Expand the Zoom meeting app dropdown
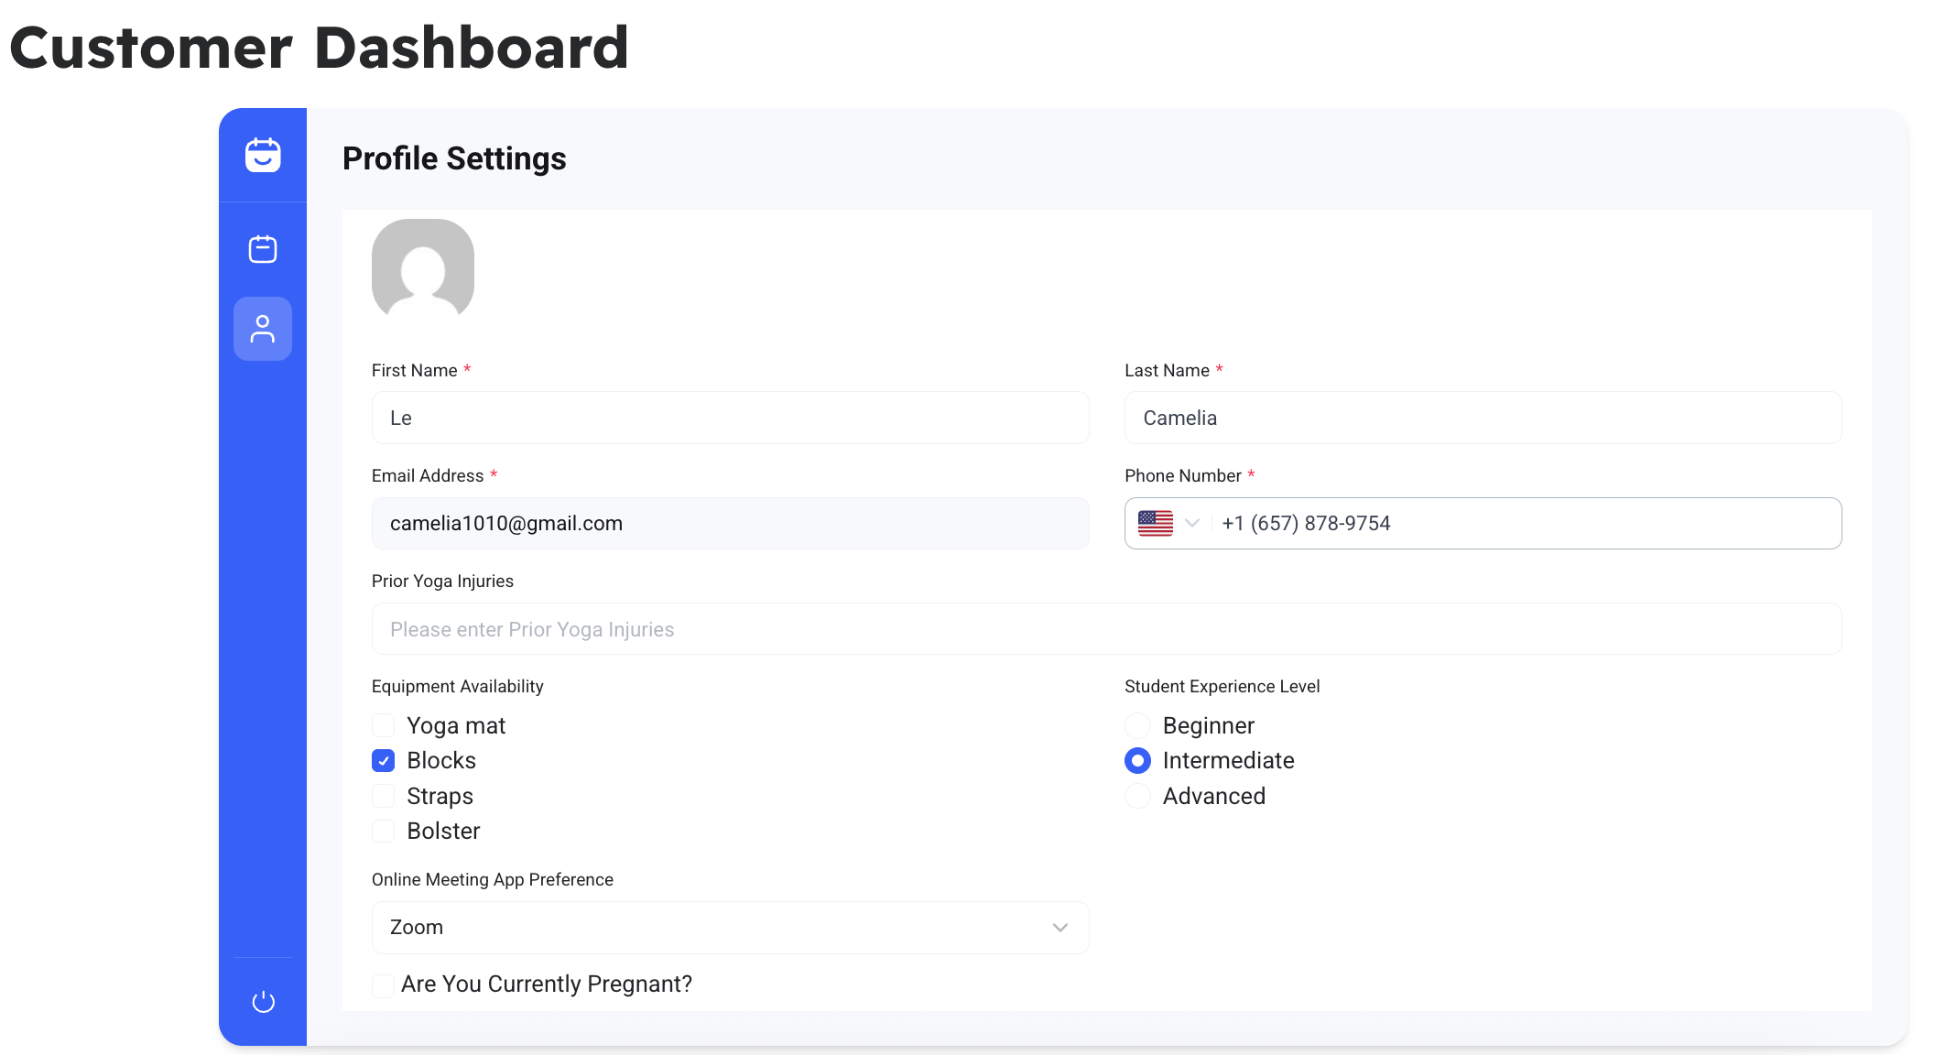The image size is (1934, 1055). point(730,928)
